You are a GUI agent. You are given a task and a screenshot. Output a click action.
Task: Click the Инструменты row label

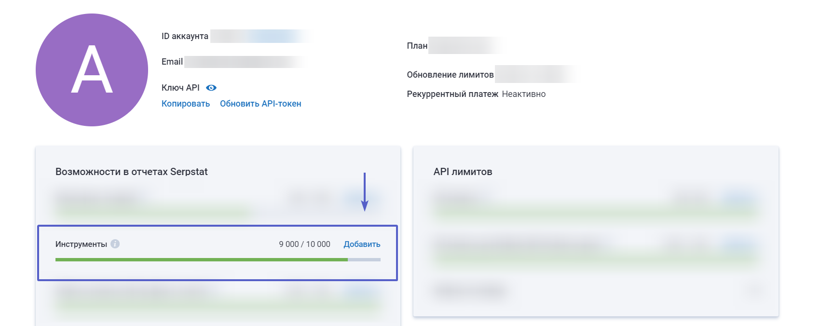pyautogui.click(x=81, y=244)
